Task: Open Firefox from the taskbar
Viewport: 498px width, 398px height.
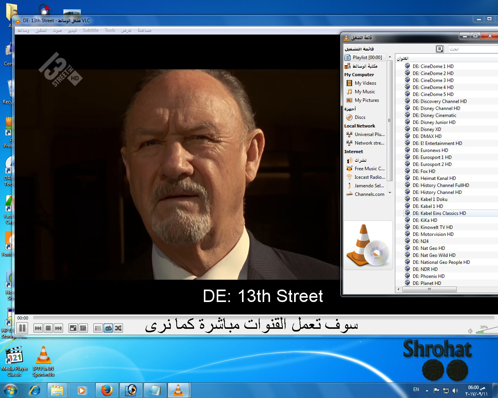Action: [107, 390]
